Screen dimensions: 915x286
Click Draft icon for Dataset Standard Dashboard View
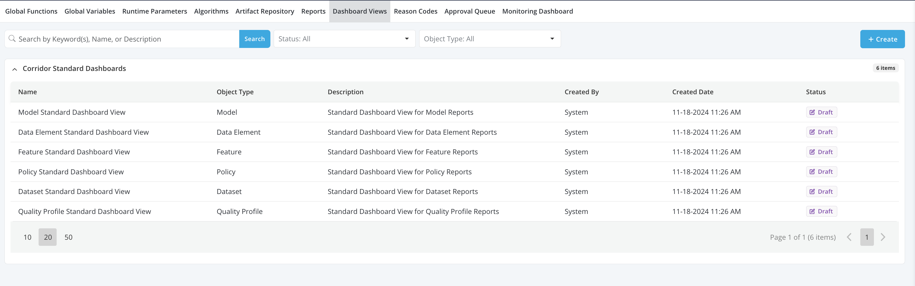click(x=812, y=192)
